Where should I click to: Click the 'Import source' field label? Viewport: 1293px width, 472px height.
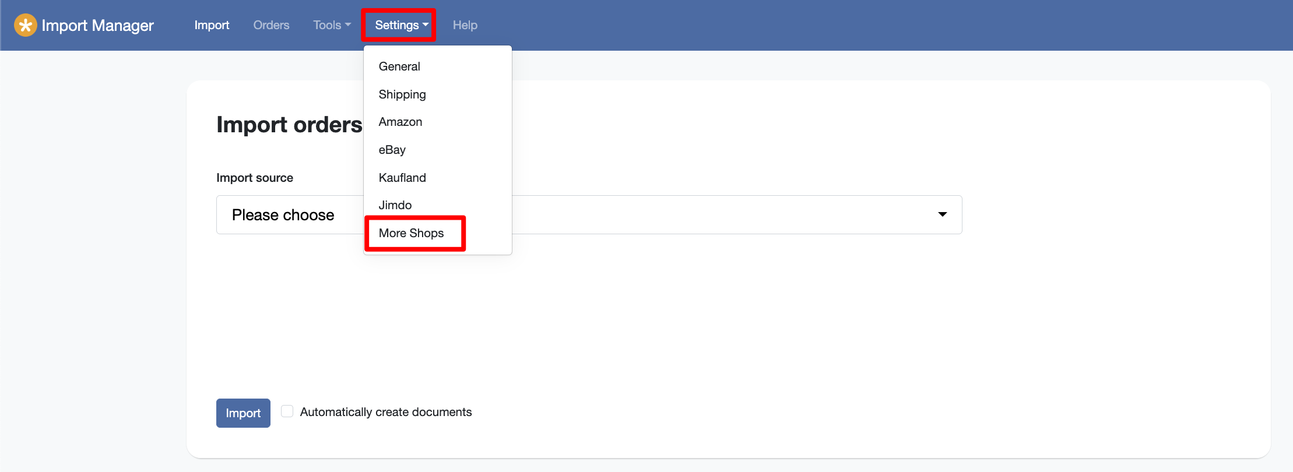click(255, 178)
